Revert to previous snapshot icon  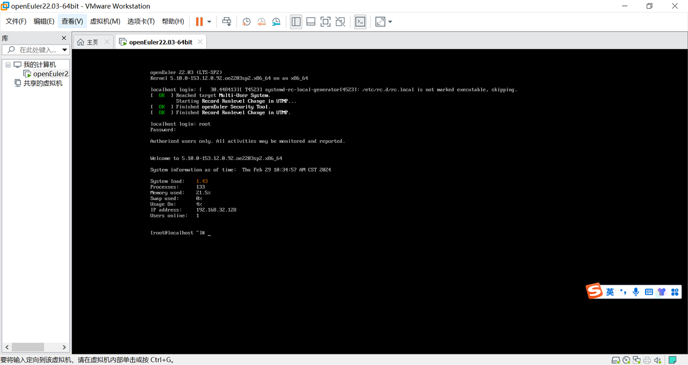point(261,21)
